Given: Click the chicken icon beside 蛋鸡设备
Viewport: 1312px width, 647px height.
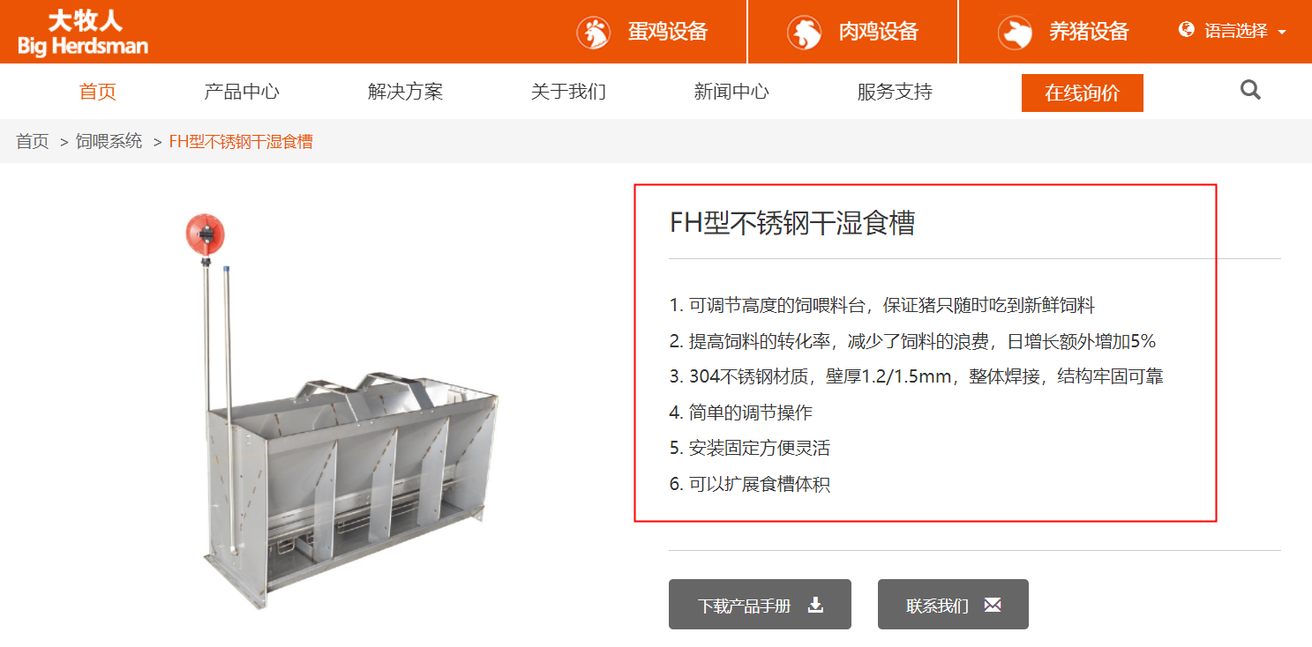Looking at the screenshot, I should 594,33.
